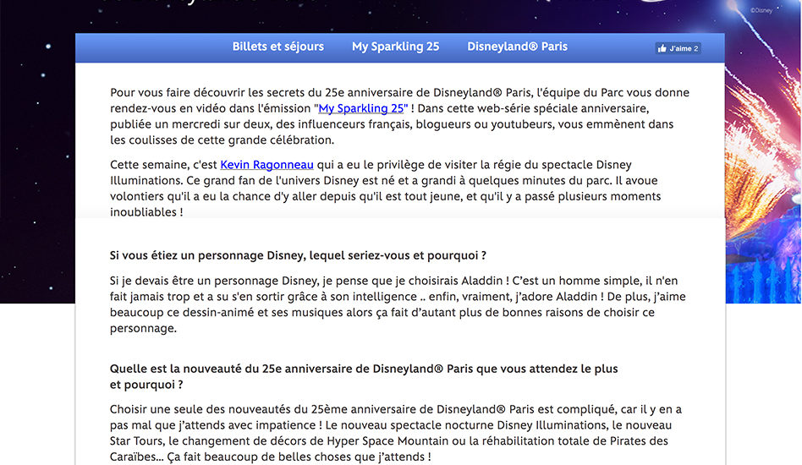
Task: Click the Aladdin answer paragraph
Action: [x=398, y=304]
